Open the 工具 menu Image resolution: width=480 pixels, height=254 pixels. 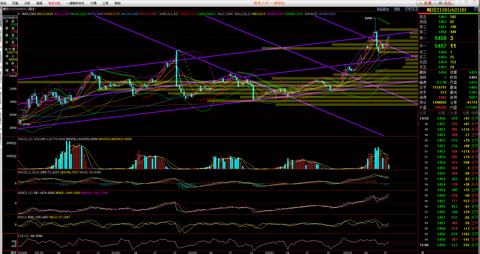point(105,3)
